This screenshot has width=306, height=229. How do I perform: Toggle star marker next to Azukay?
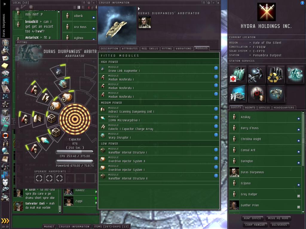pos(299,119)
